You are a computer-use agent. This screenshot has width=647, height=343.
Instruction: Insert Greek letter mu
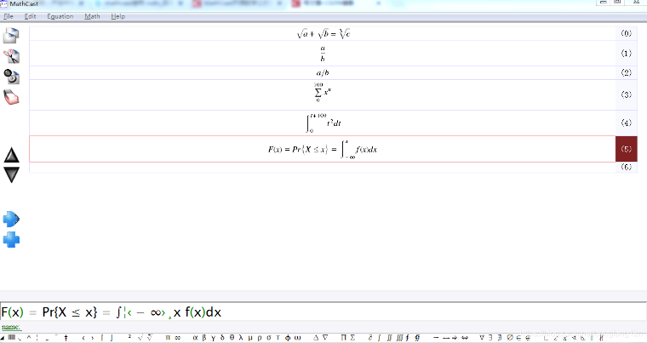point(250,338)
